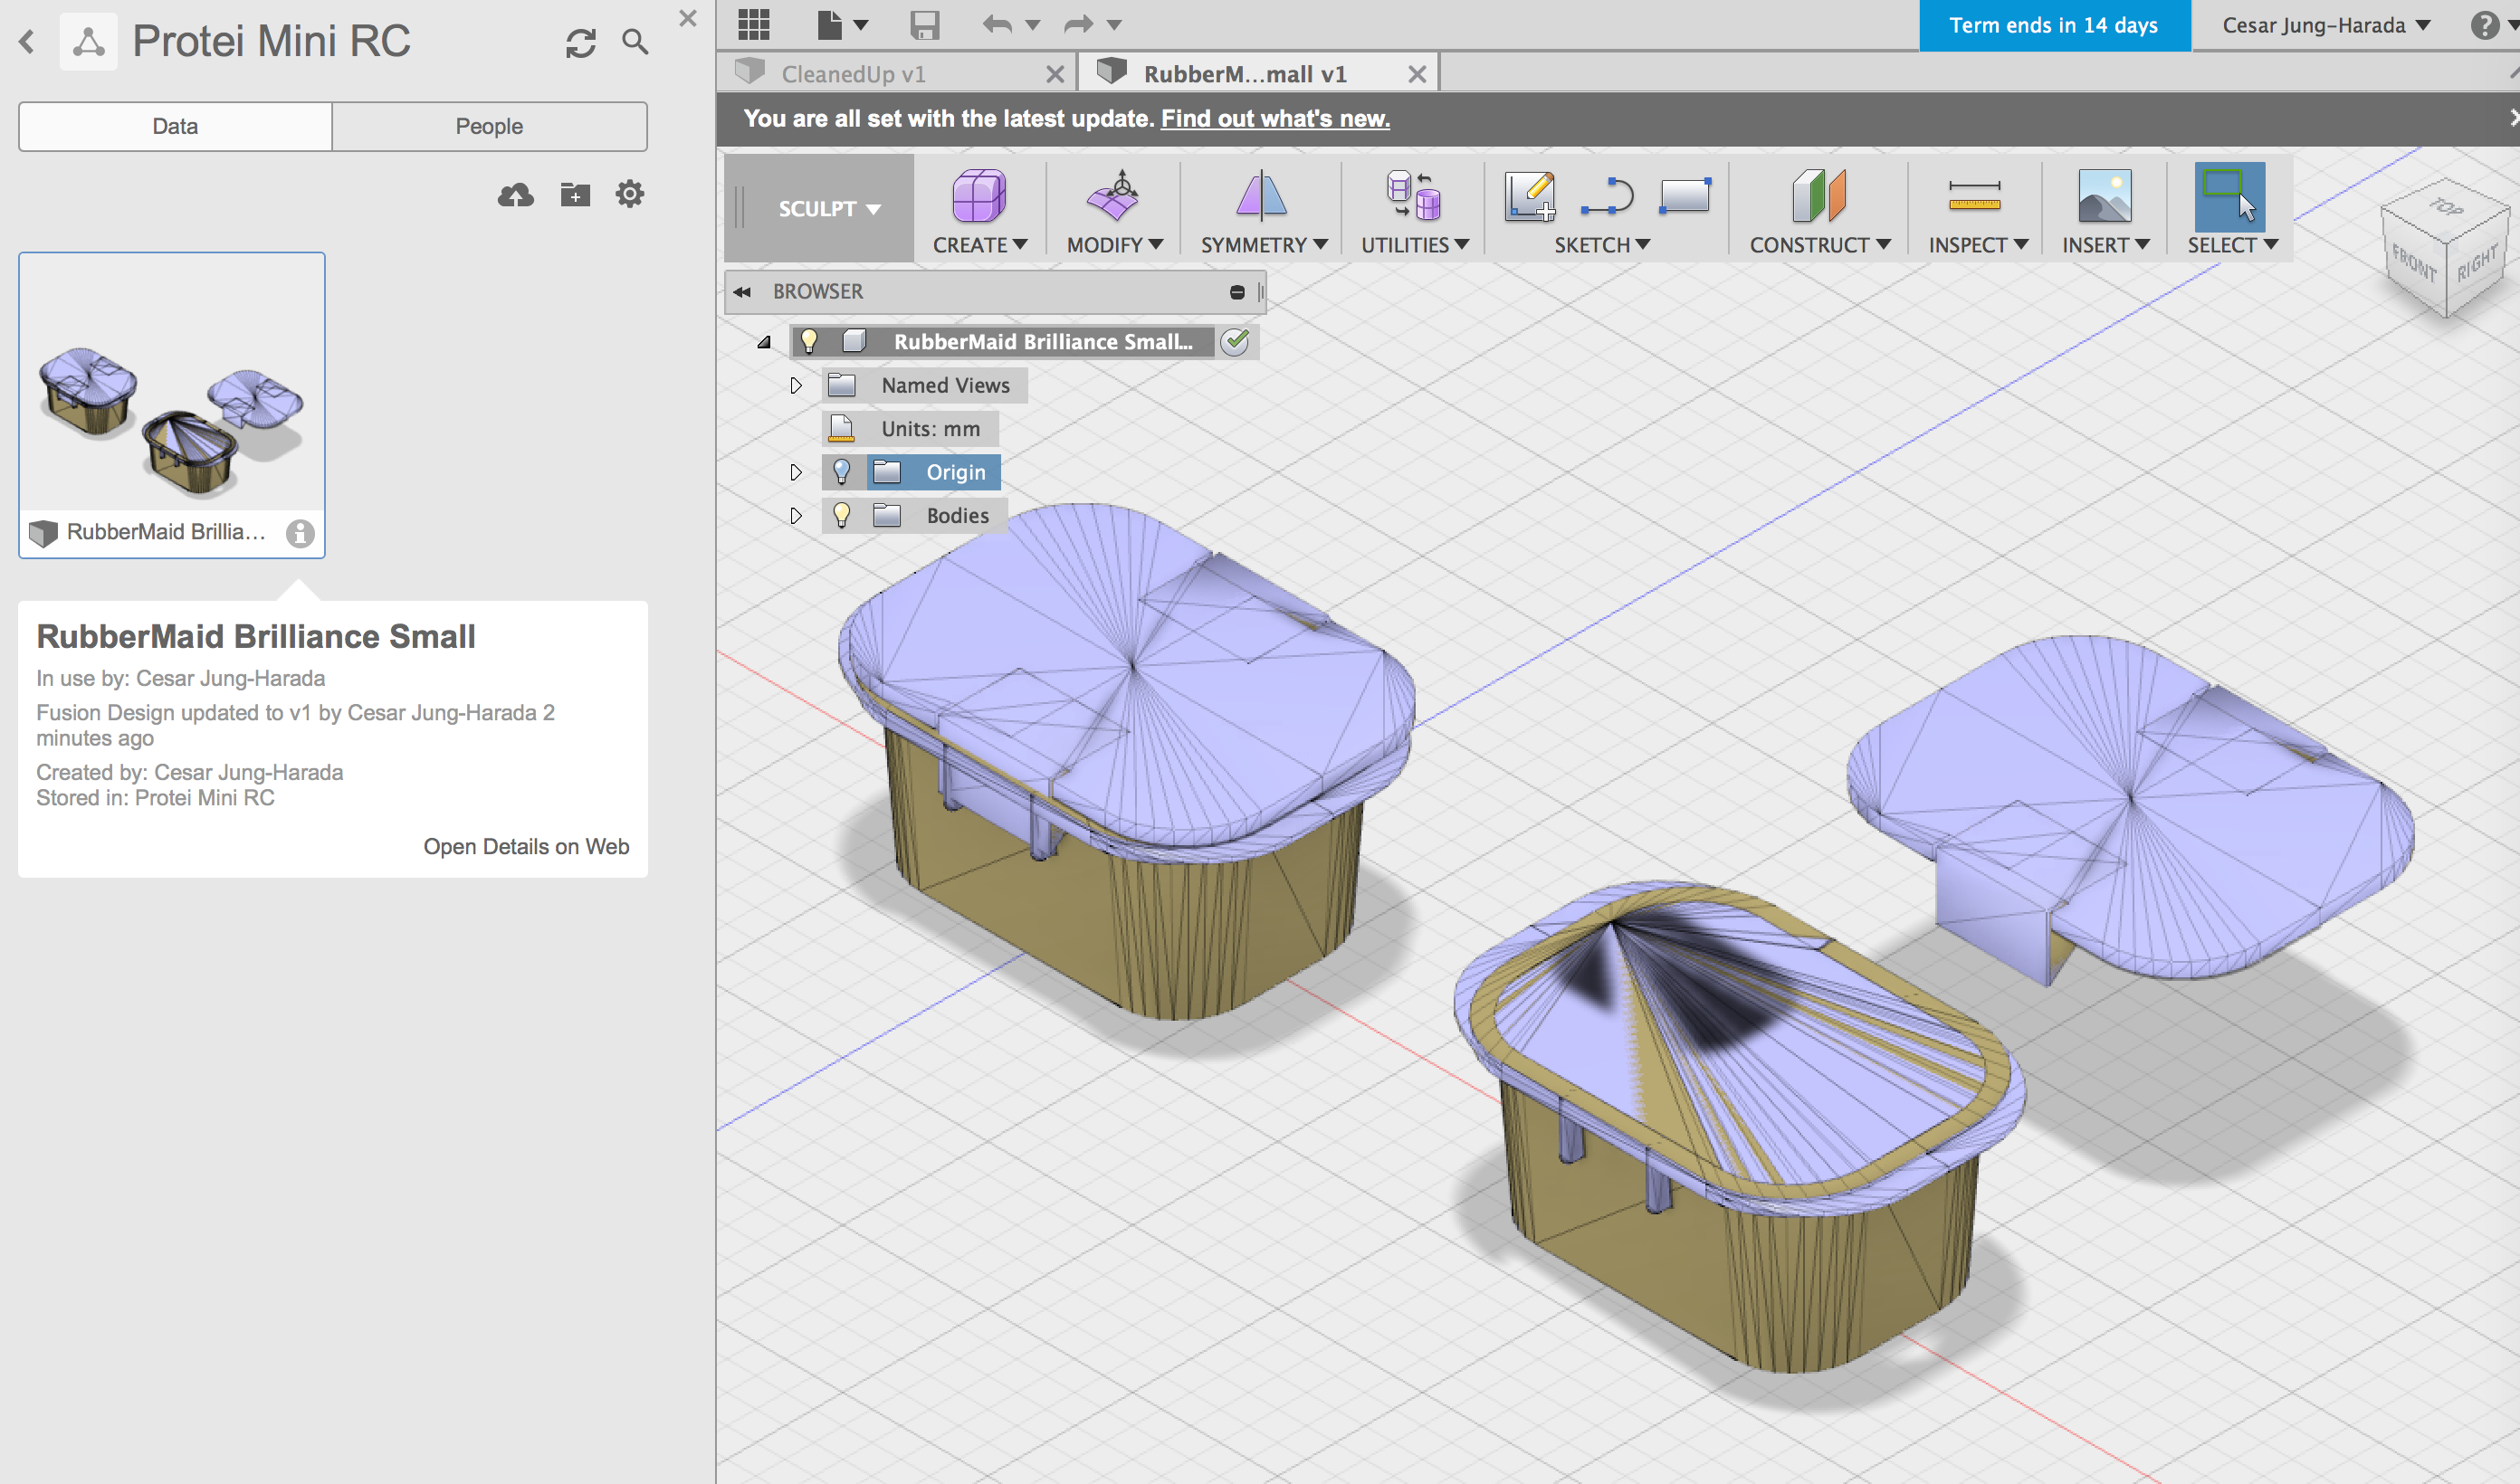Close the CleanedUp v1 tab

1055,74
